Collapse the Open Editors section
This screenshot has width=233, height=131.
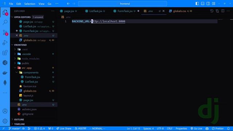pos(12,17)
